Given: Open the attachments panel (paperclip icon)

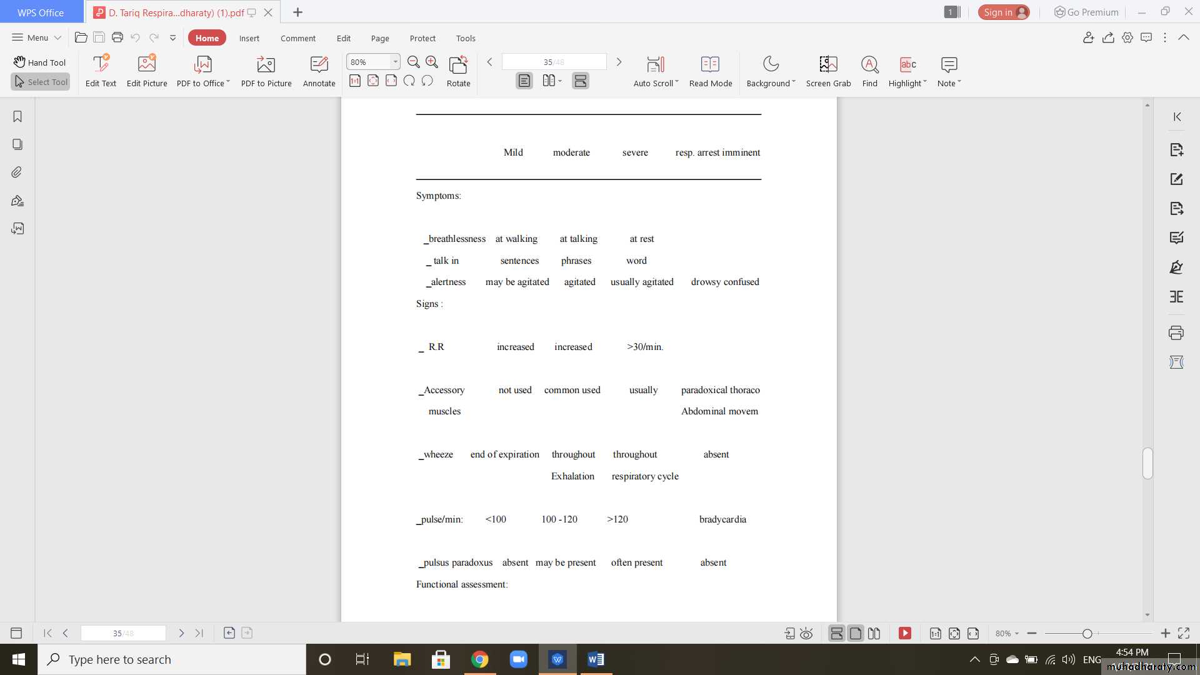Looking at the screenshot, I should tap(17, 172).
